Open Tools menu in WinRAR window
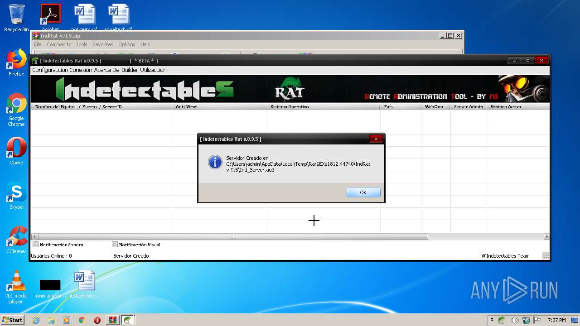The width and height of the screenshot is (580, 326). 82,44
